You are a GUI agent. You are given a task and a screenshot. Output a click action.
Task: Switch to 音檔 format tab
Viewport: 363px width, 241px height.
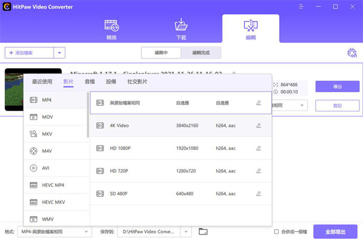[x=90, y=82]
